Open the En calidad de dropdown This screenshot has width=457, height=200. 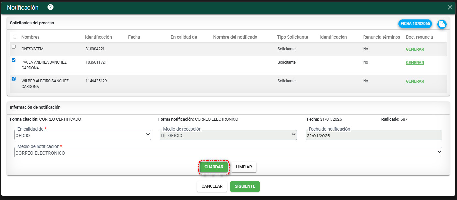[x=82, y=135]
